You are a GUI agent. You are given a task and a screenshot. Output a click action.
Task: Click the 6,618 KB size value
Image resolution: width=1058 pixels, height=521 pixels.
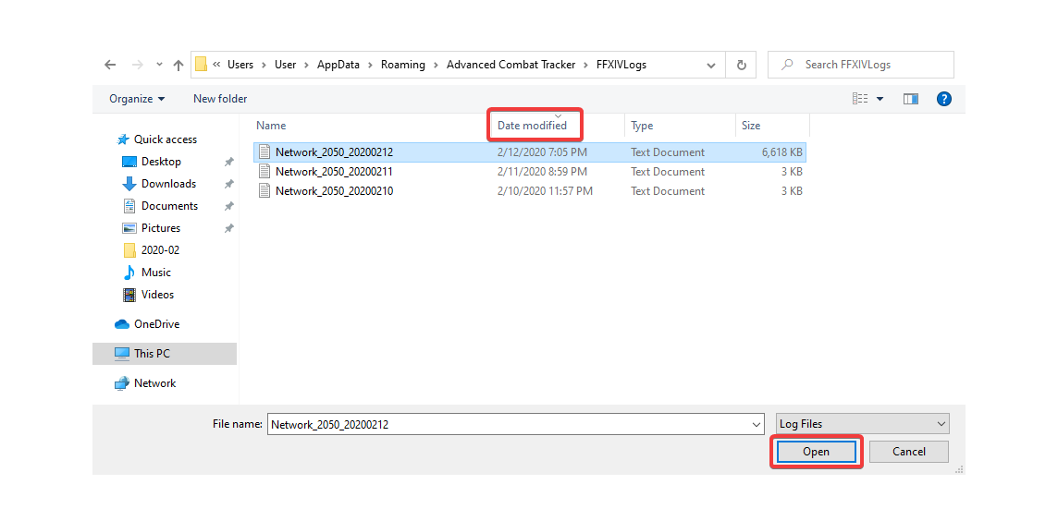point(782,152)
